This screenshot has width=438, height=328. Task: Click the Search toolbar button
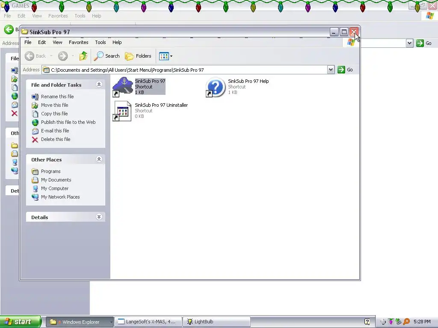point(107,56)
